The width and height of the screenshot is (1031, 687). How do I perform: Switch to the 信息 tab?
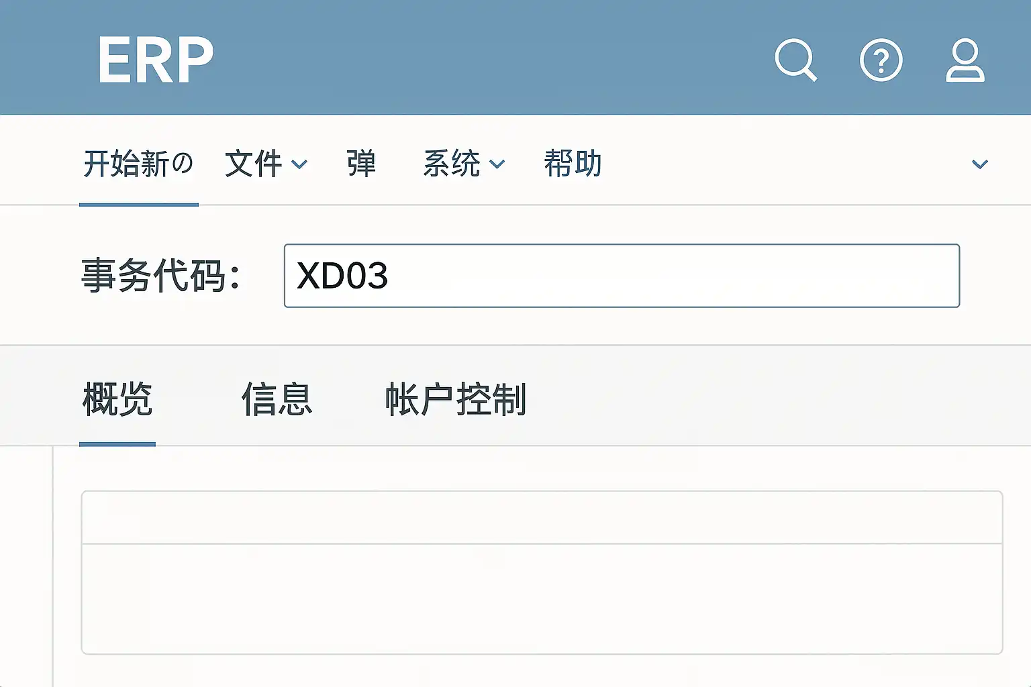(277, 399)
